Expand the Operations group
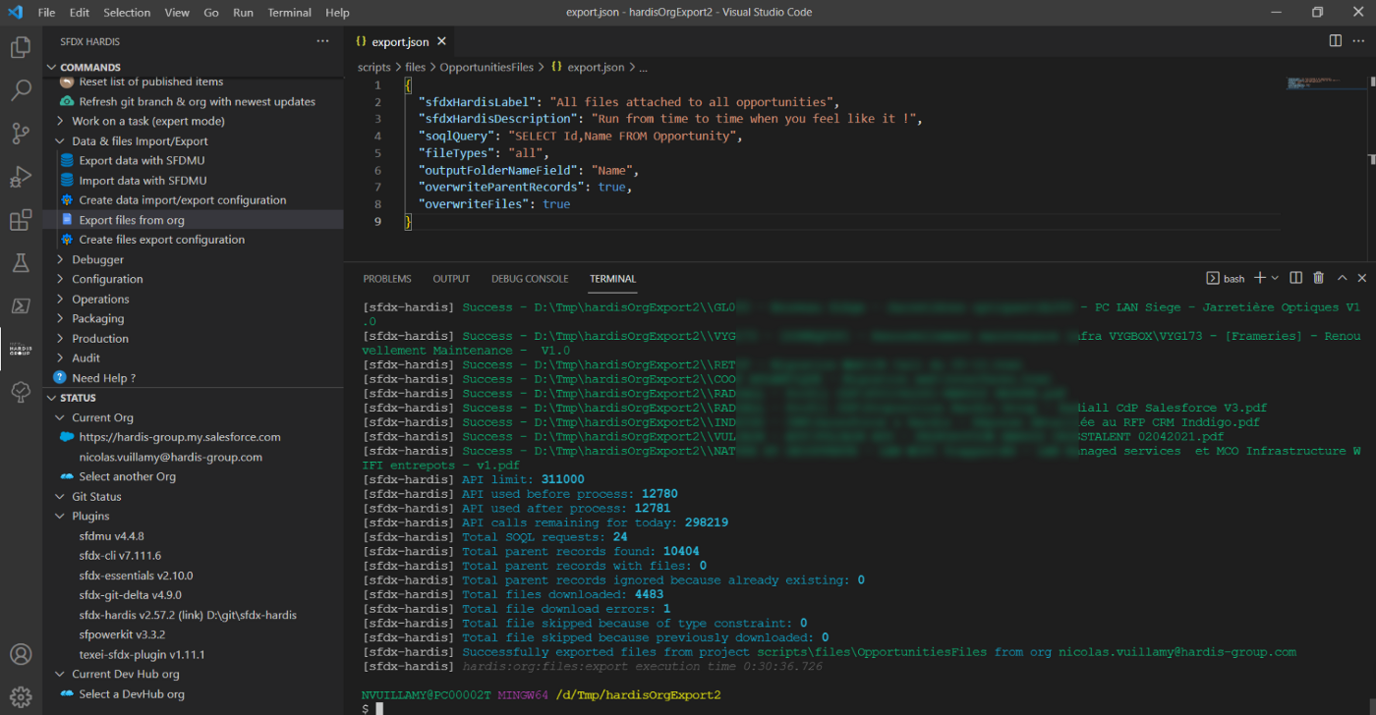The height and width of the screenshot is (715, 1376). [x=193, y=299]
